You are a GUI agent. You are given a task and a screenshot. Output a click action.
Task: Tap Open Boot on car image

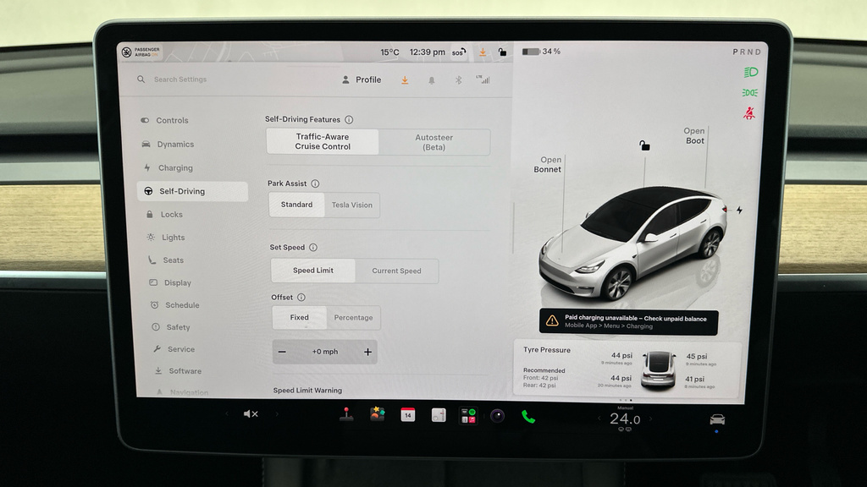[694, 136]
